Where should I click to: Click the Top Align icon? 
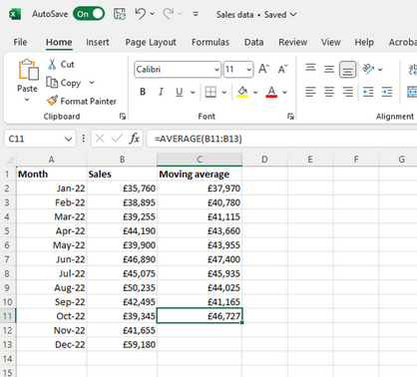[310, 69]
